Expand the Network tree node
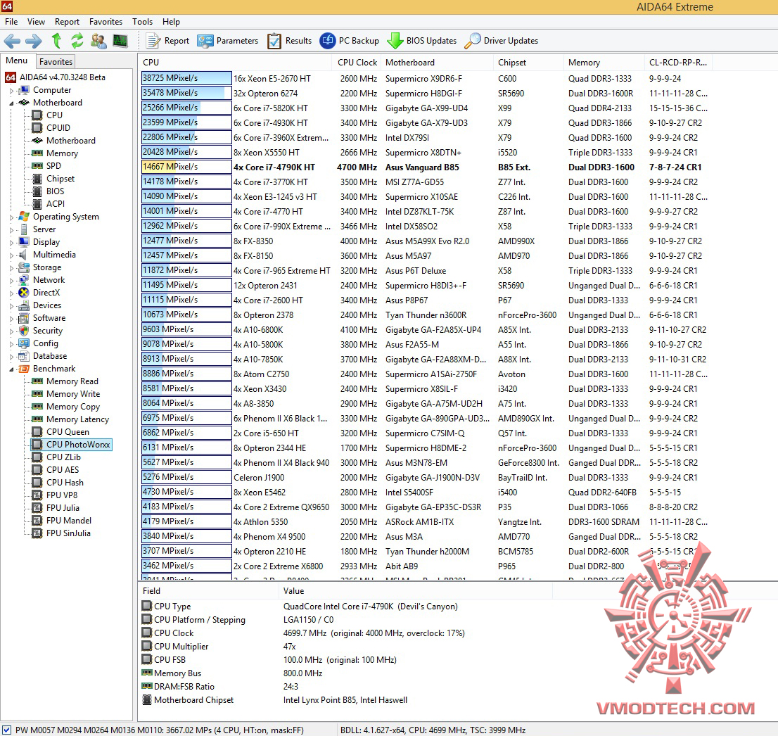 11,281
